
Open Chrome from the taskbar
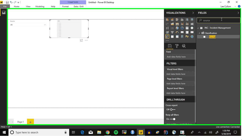[x=108, y=133]
